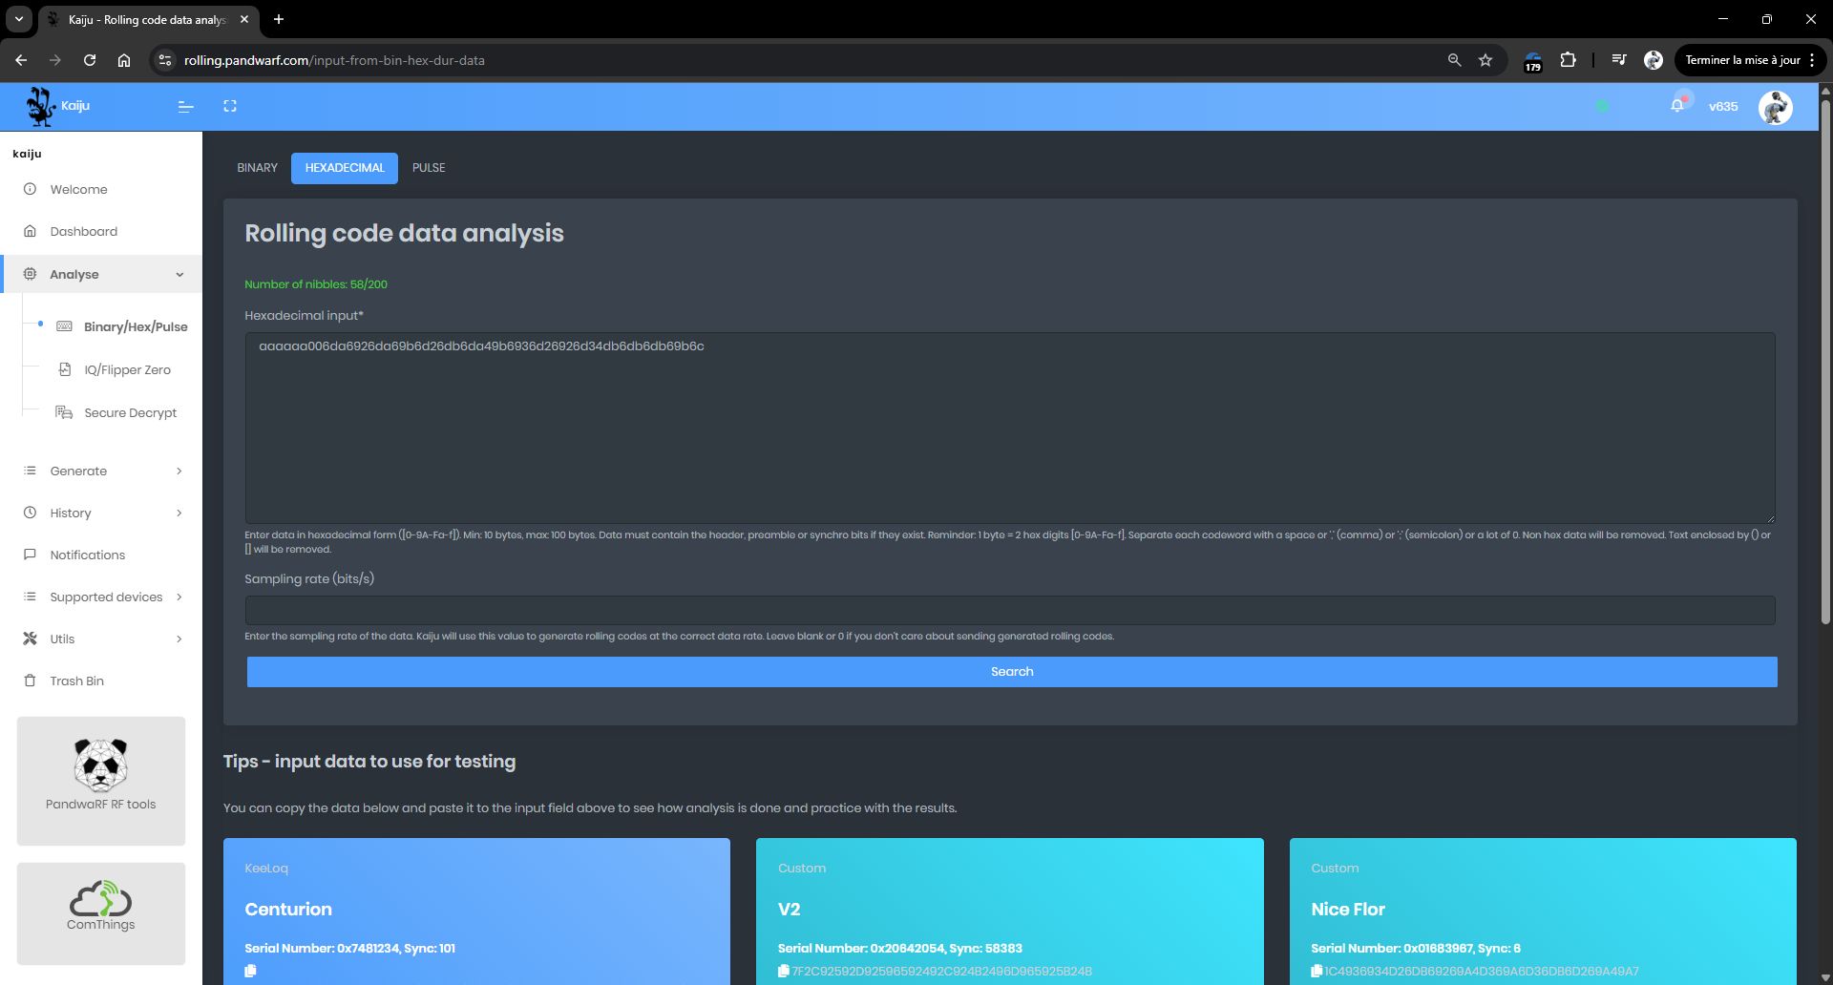Toggle fullscreen mode icon in header
This screenshot has width=1833, height=985.
(230, 107)
